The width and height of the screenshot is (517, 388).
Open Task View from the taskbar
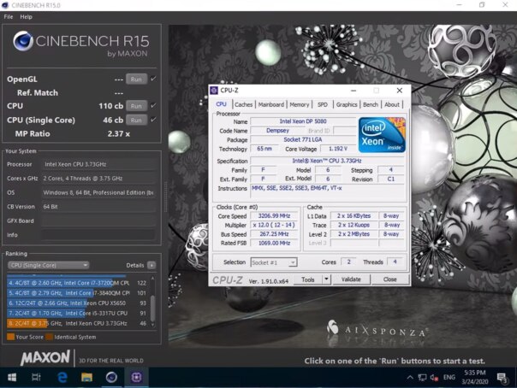(37, 377)
